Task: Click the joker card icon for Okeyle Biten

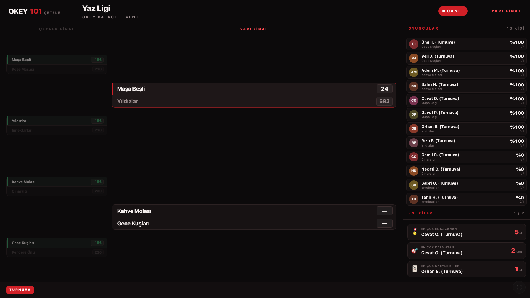Action: [415, 269]
